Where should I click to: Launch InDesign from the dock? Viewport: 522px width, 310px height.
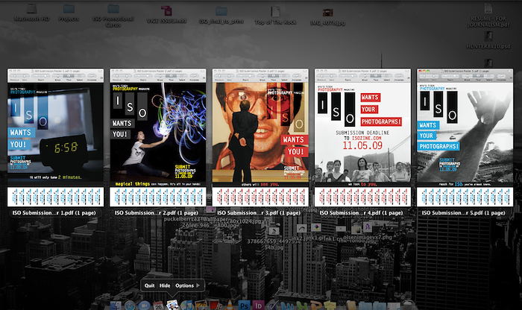(x=258, y=306)
